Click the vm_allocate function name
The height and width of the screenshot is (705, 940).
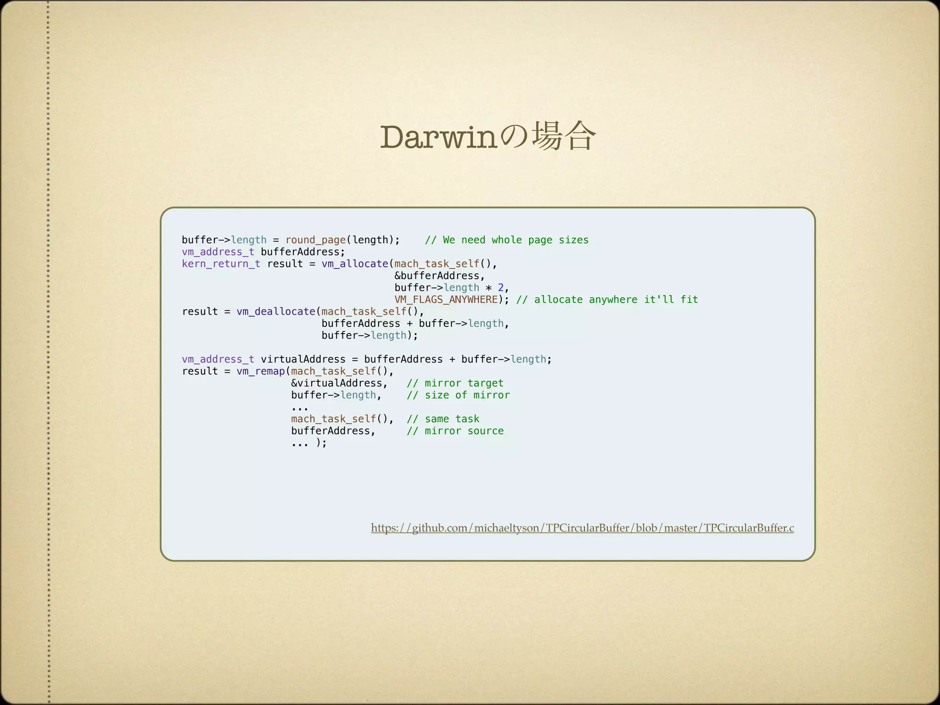click(355, 264)
